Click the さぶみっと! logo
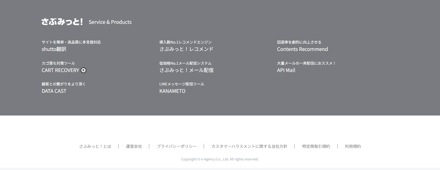This screenshot has width=440, height=170. [x=62, y=22]
